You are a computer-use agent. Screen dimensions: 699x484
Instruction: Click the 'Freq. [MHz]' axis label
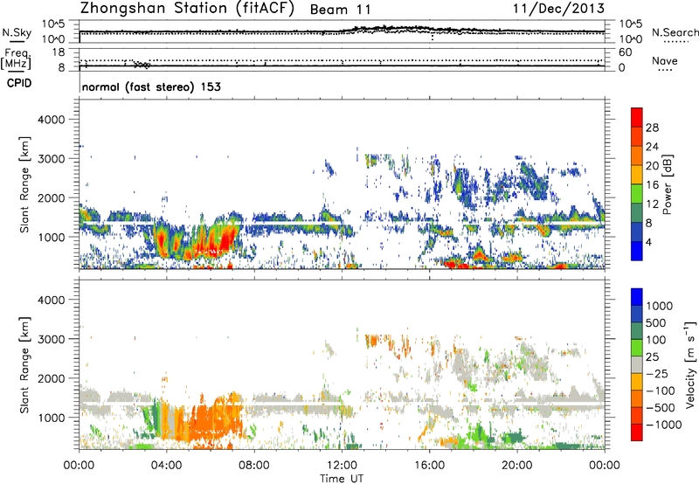click(x=16, y=59)
